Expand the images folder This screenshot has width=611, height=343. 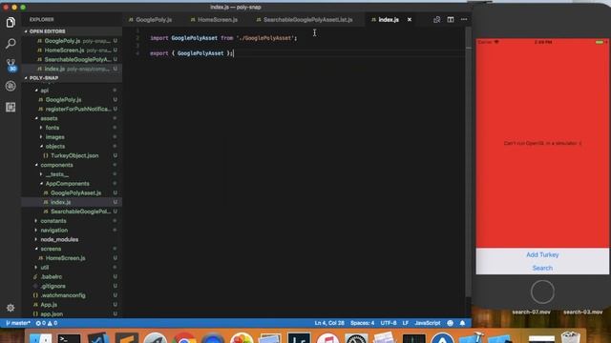[x=55, y=137]
